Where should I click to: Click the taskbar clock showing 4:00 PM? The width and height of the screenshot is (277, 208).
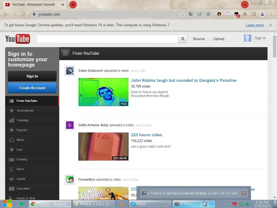tap(262, 204)
